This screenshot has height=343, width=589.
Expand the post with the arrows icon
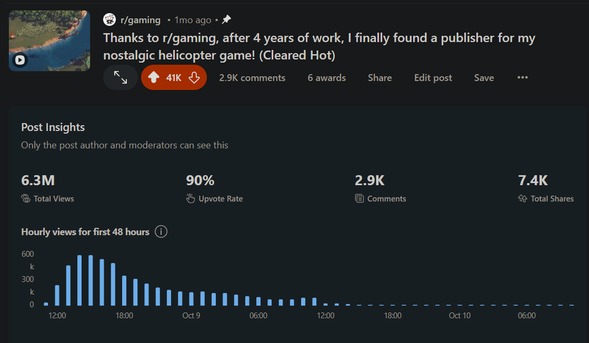tap(121, 78)
